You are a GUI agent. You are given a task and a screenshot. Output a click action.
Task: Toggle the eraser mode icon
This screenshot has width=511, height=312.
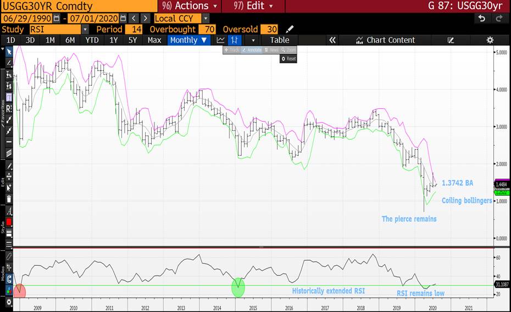(9, 256)
